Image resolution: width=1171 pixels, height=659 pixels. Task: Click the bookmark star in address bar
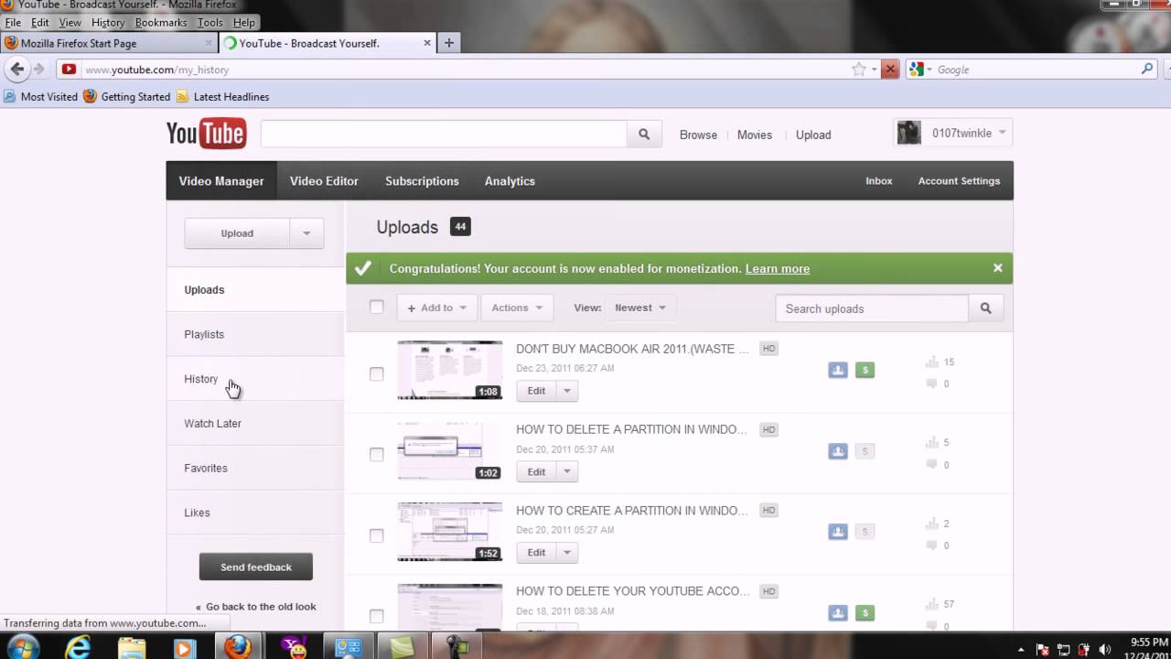(x=858, y=69)
